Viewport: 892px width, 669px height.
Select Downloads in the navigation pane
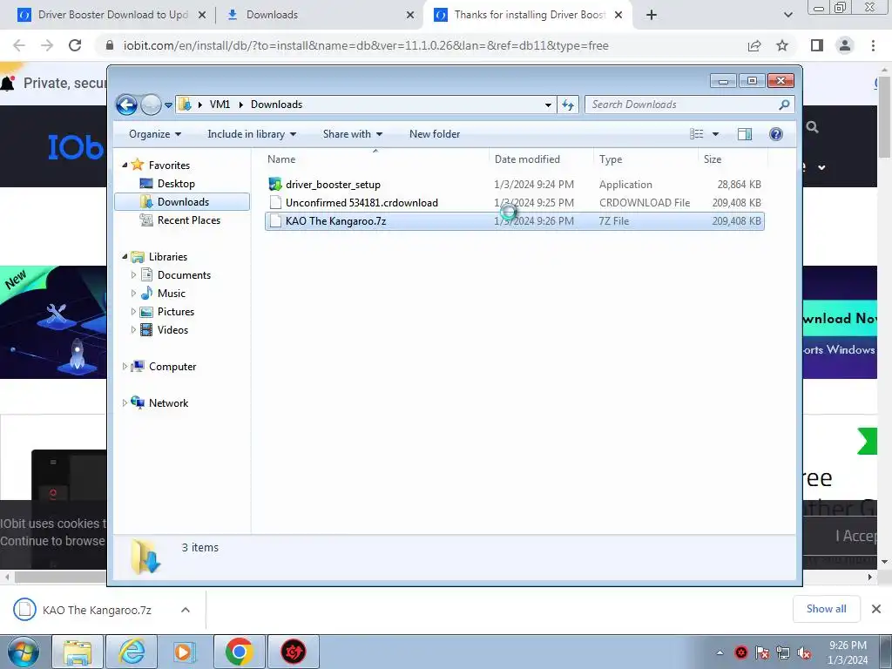pos(182,202)
